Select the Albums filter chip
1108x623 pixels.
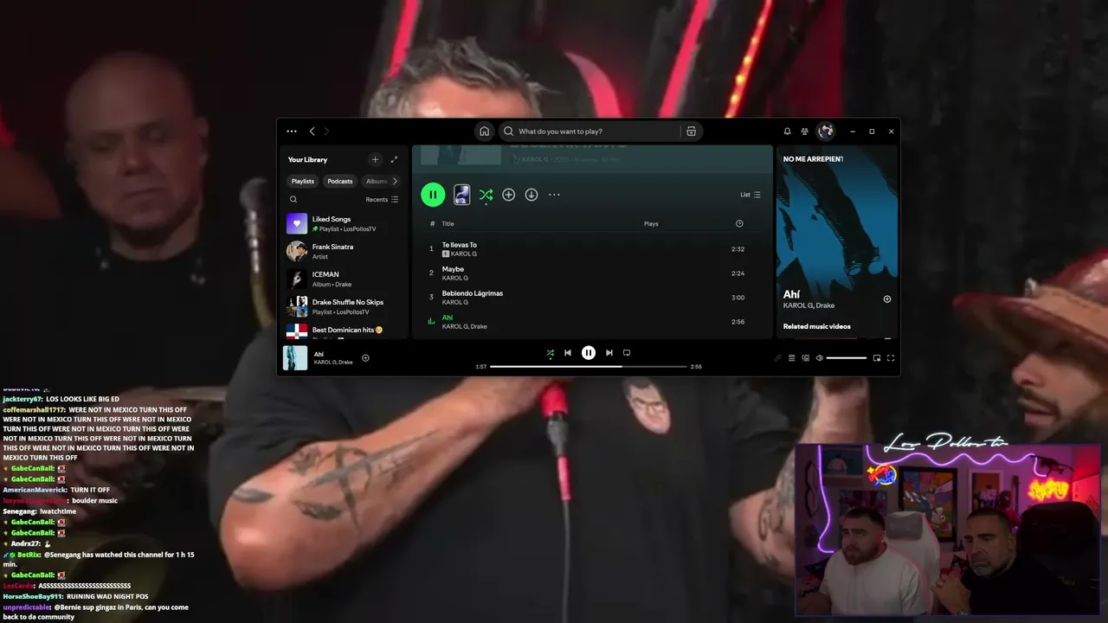tap(377, 181)
